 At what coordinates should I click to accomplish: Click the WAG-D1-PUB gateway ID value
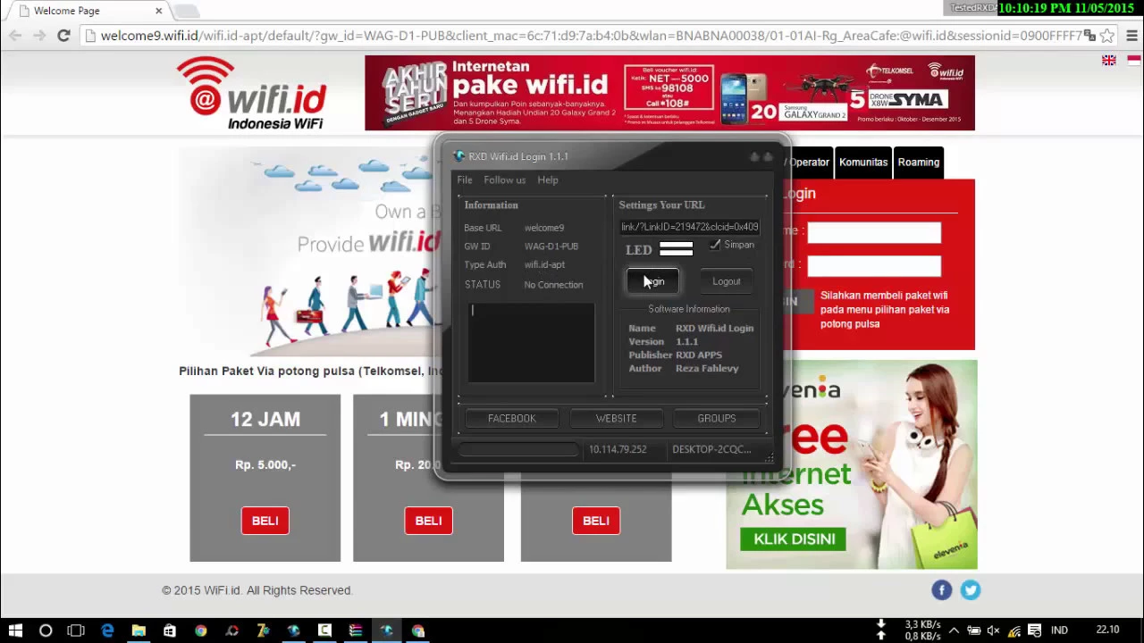[x=551, y=246]
